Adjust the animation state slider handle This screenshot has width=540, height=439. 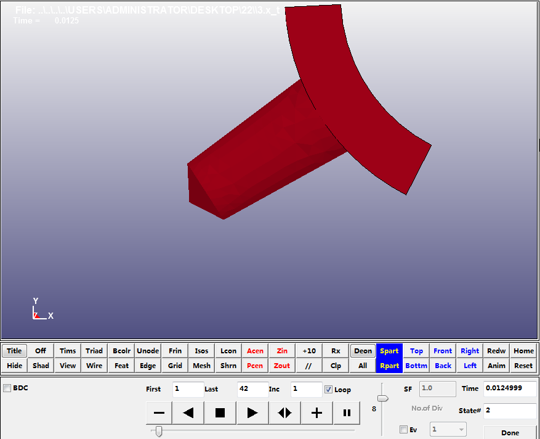pos(158,431)
